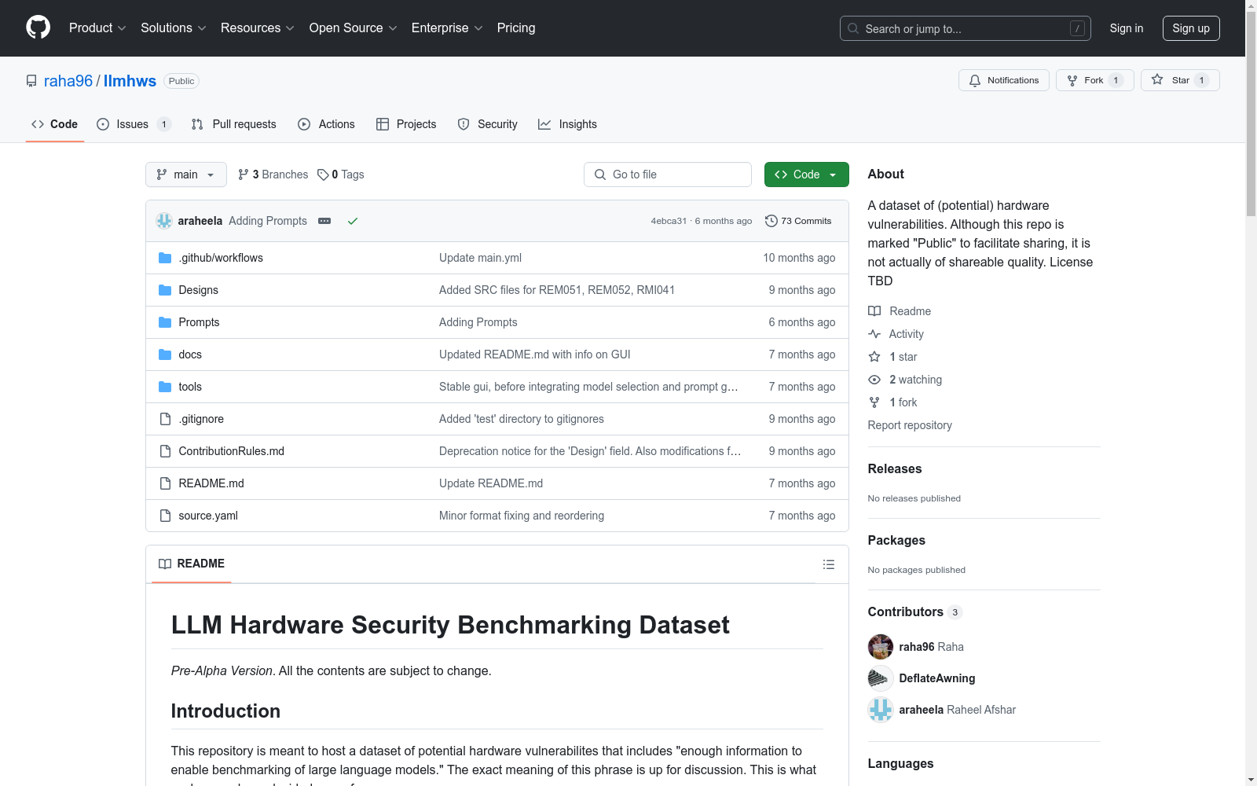Viewport: 1257px width, 786px height.
Task: Open araheela contributor avatar in sidebar
Action: coord(881,710)
